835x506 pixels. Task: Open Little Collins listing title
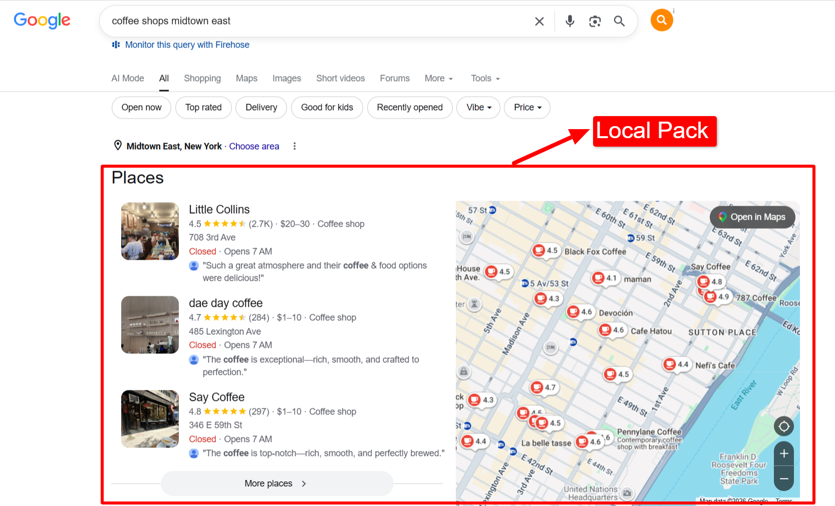pos(219,209)
